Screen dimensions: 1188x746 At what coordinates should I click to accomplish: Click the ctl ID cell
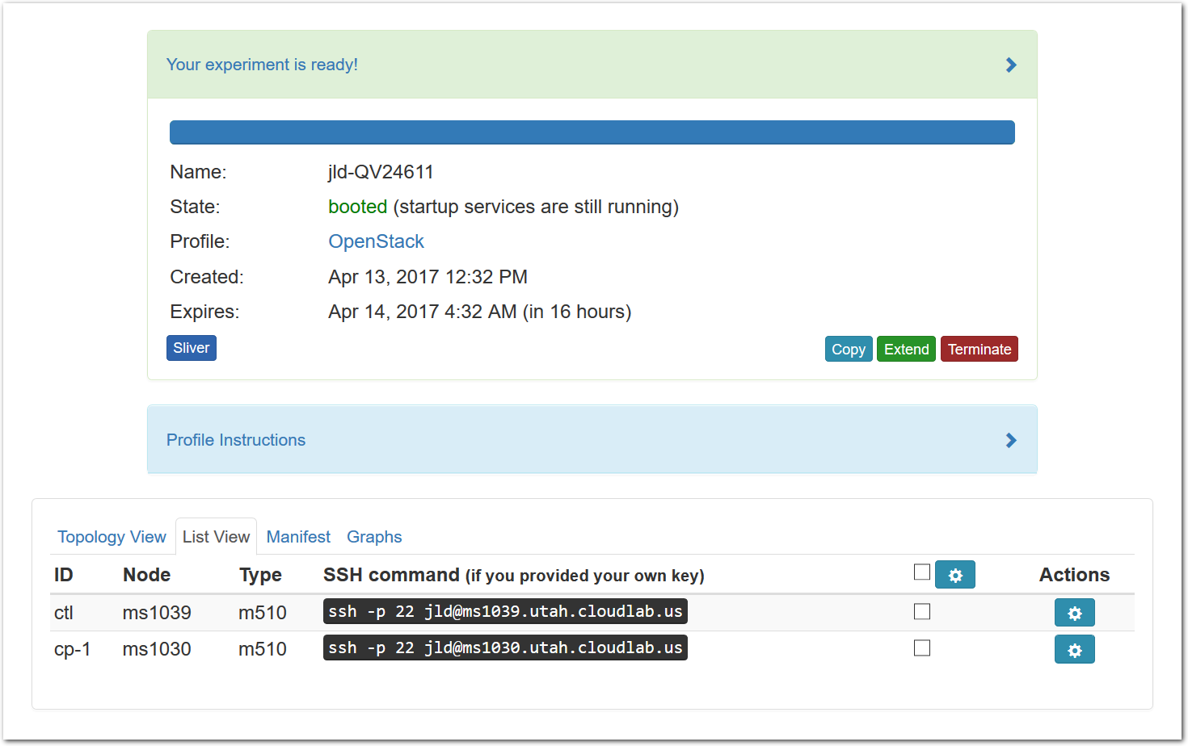64,613
